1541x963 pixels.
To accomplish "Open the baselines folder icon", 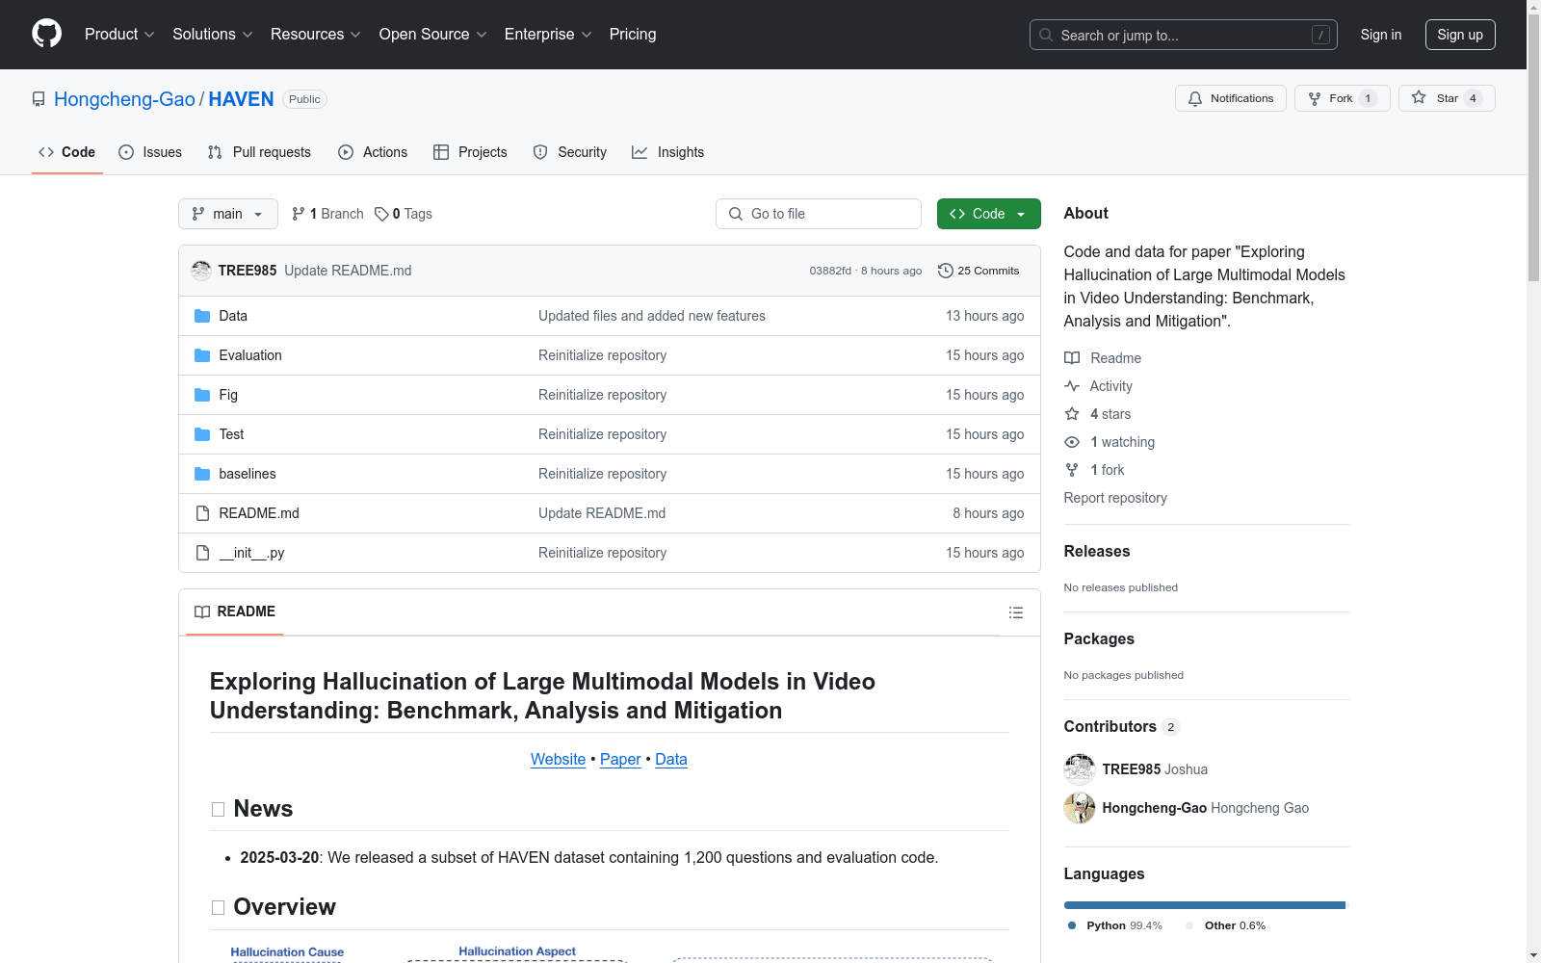I will click(202, 474).
